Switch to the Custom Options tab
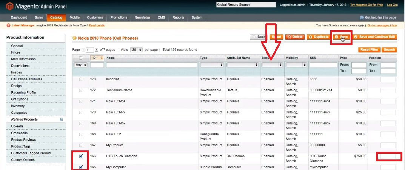 (36, 160)
